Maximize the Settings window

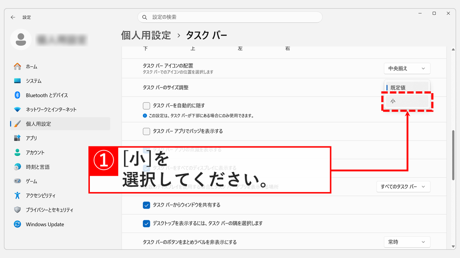pos(434,13)
